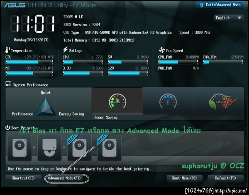This screenshot has width=249, height=195.
Task: Click the 1.272V CPU voltage value
Action: click(x=98, y=57)
